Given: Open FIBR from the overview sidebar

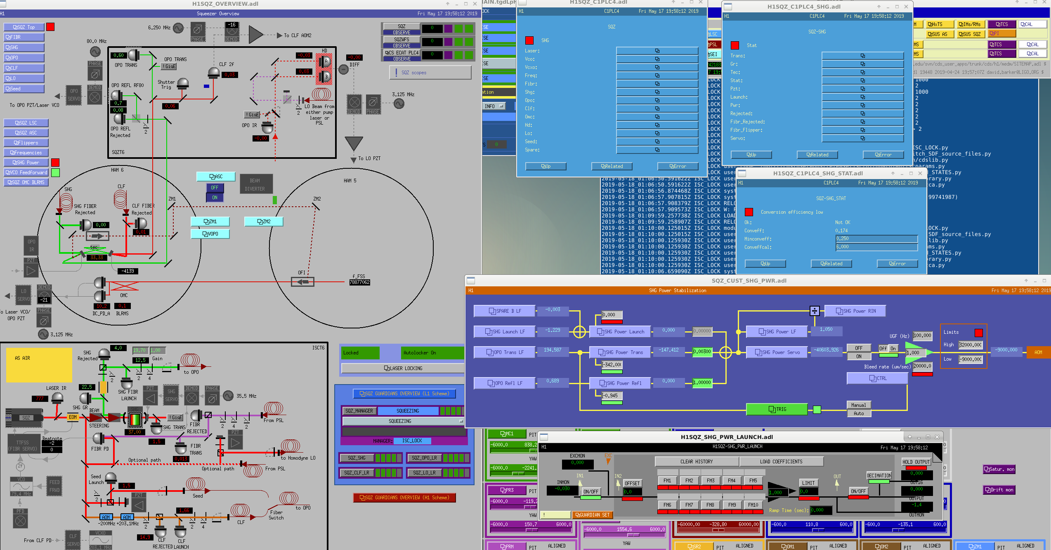Looking at the screenshot, I should 24,37.
